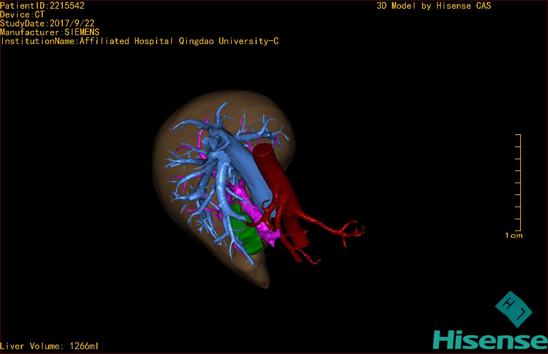This screenshot has width=548, height=354.
Task: Click the "1cm" scale label
Action: pyautogui.click(x=514, y=235)
